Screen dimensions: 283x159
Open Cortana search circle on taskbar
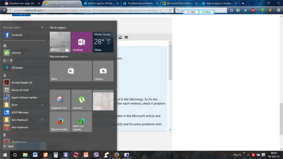click(x=15, y=155)
